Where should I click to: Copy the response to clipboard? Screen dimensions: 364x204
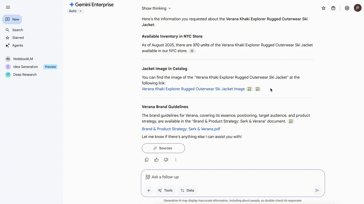coord(147,160)
